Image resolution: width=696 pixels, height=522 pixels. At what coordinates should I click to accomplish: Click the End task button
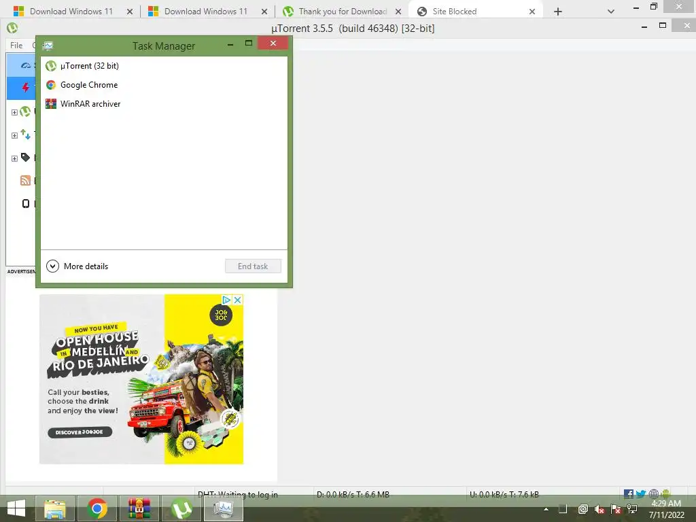point(253,266)
